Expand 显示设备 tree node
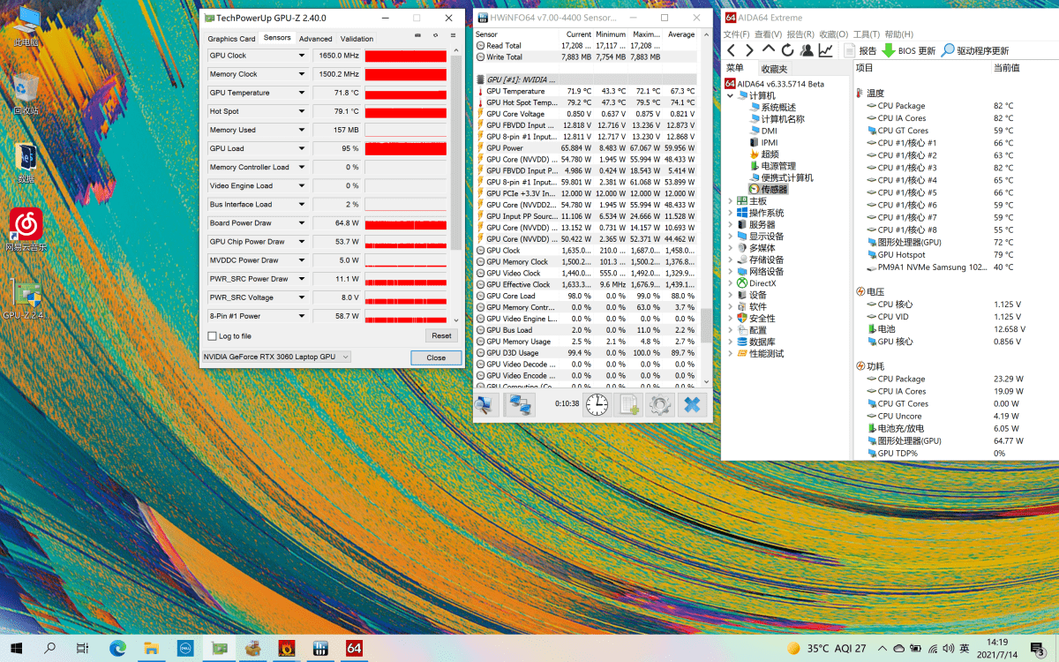The width and height of the screenshot is (1059, 662). [x=731, y=236]
